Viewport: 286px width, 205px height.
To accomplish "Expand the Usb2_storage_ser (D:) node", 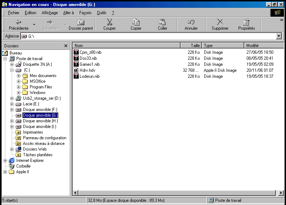I will [12, 99].
